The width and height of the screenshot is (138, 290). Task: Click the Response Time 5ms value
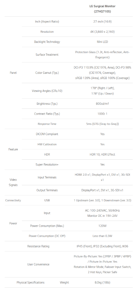coord(103,124)
